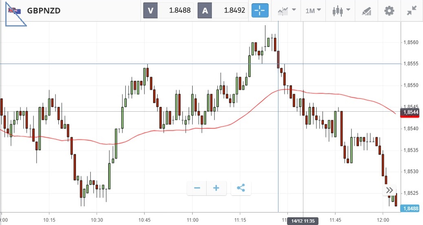Share the chart via share icon

click(241, 188)
